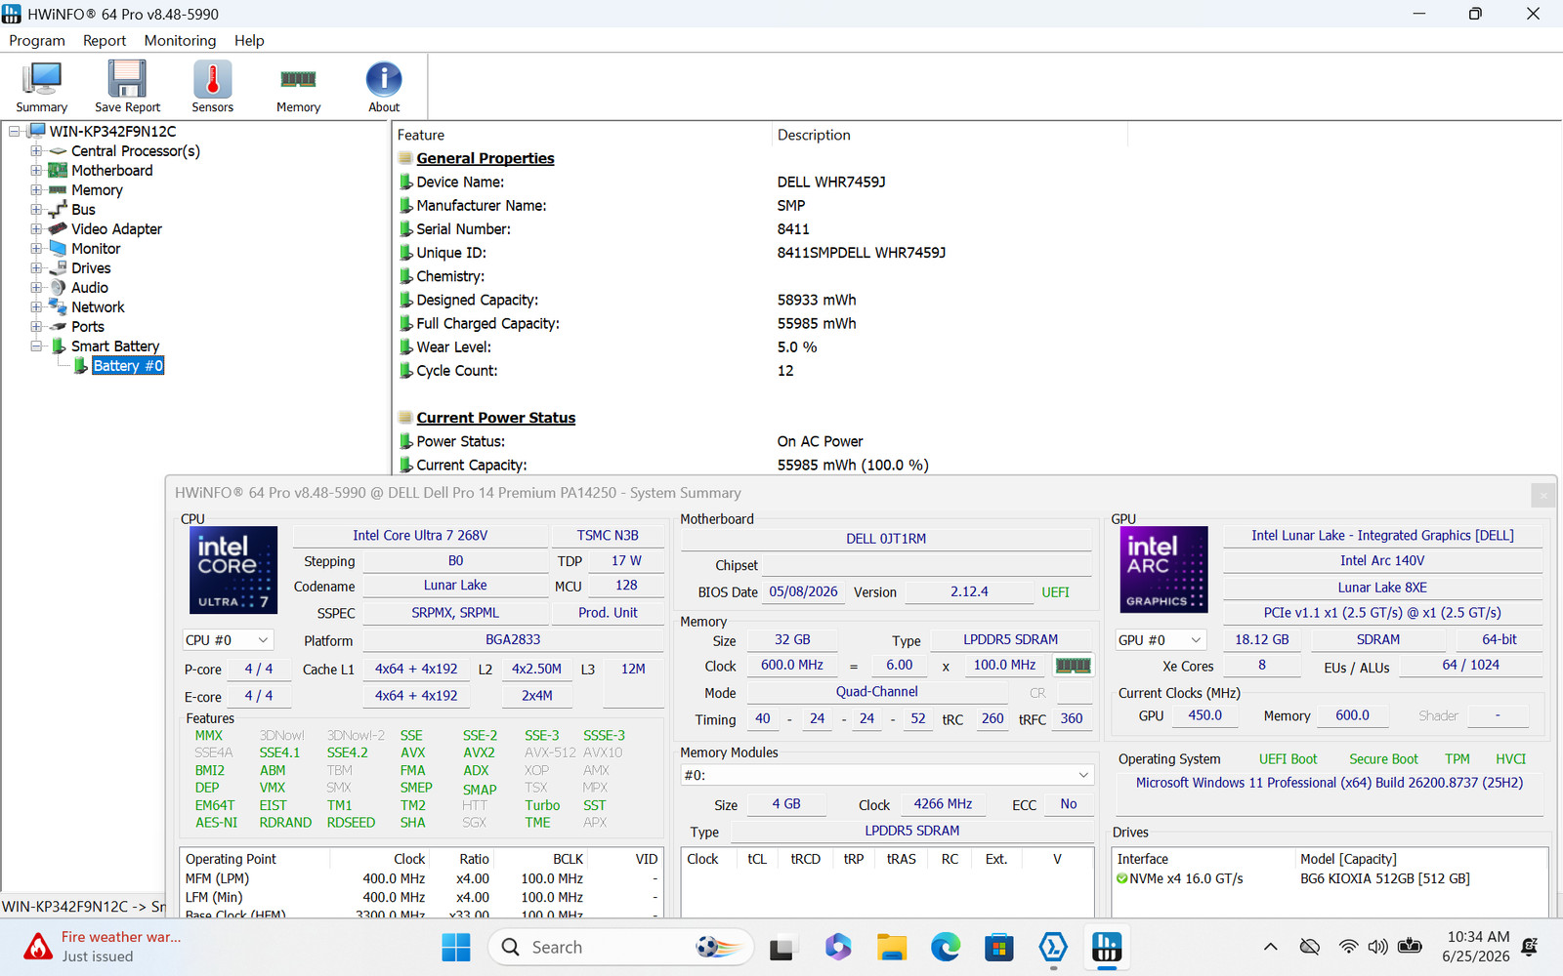
Task: Click the memory chip icon beside 100.0 MHz
Action: pyautogui.click(x=1073, y=666)
